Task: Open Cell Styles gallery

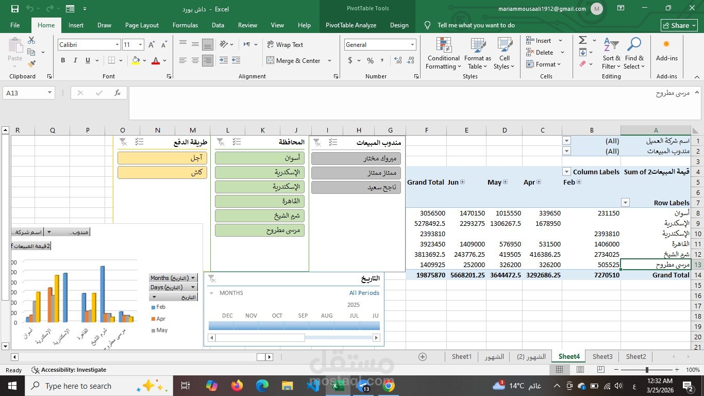Action: pos(505,54)
